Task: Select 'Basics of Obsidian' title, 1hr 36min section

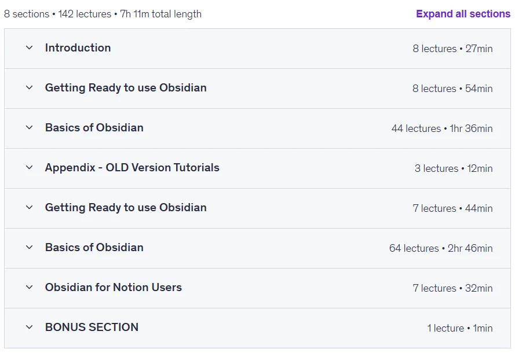Action: [x=94, y=127]
